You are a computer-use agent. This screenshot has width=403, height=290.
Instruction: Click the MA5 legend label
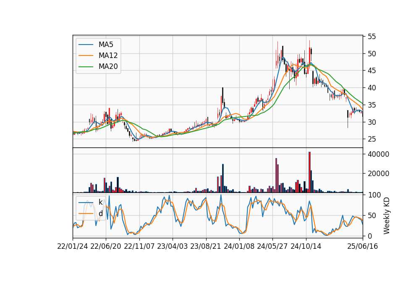[106, 45]
